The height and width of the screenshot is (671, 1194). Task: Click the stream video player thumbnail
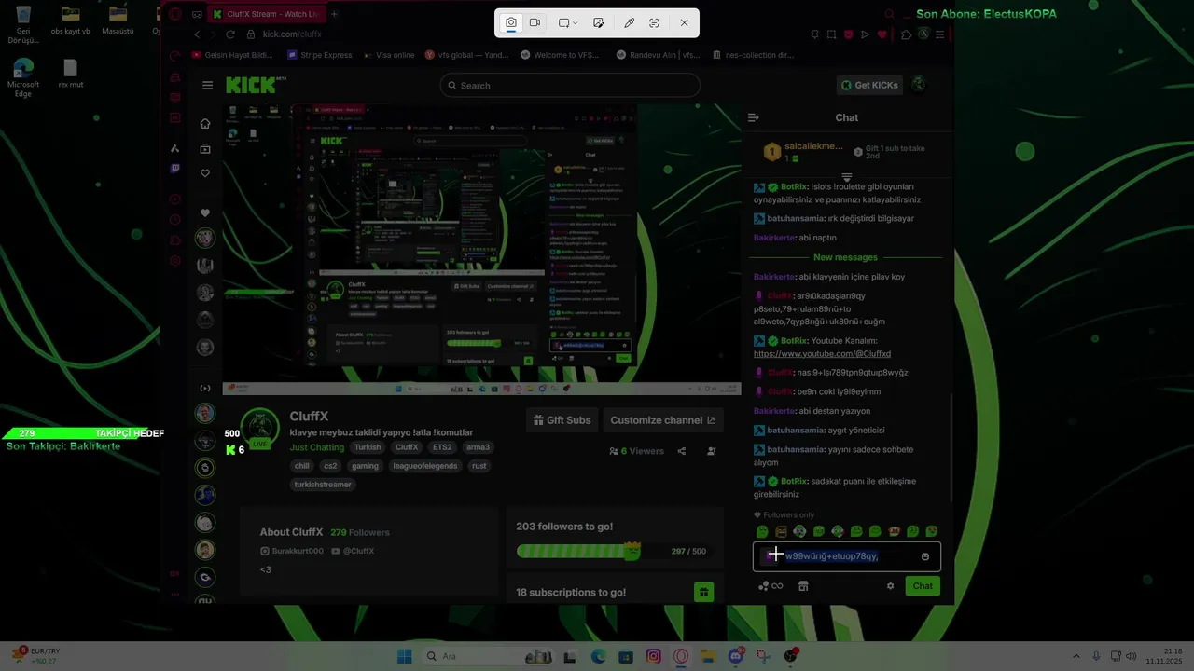481,249
